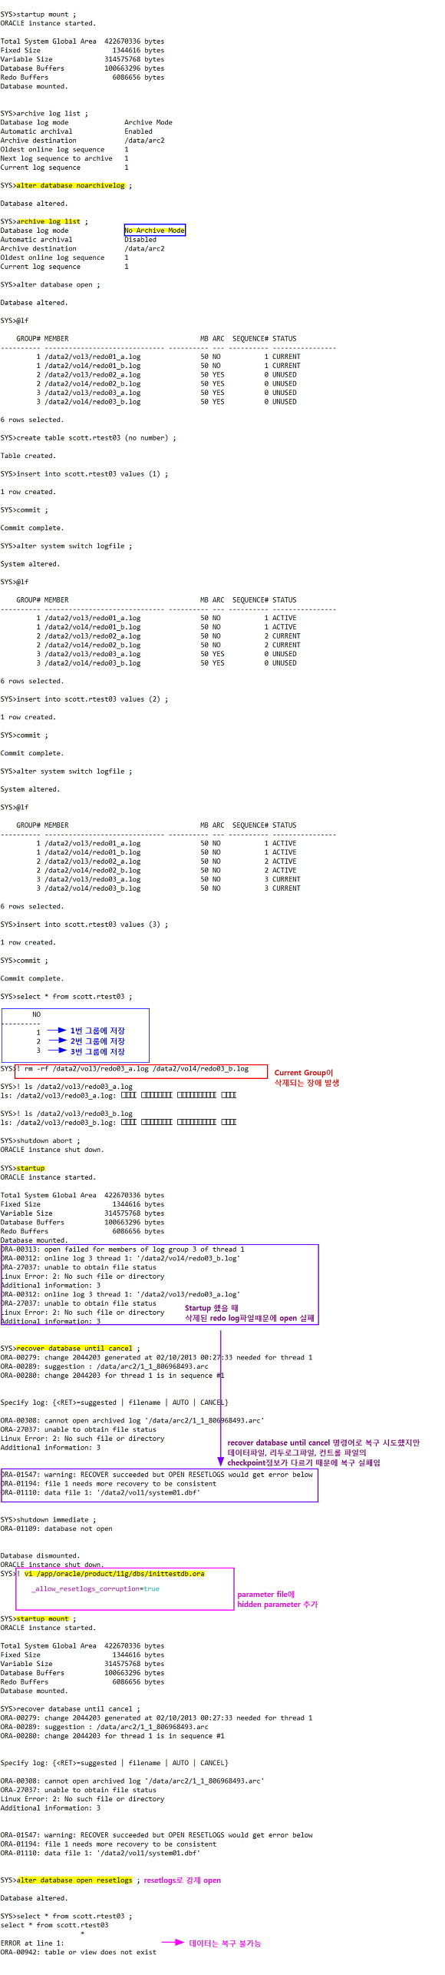Screen dimensions: 445x1975
Task: Select the 'Next log sequence to archive' line
Action: click(64, 158)
